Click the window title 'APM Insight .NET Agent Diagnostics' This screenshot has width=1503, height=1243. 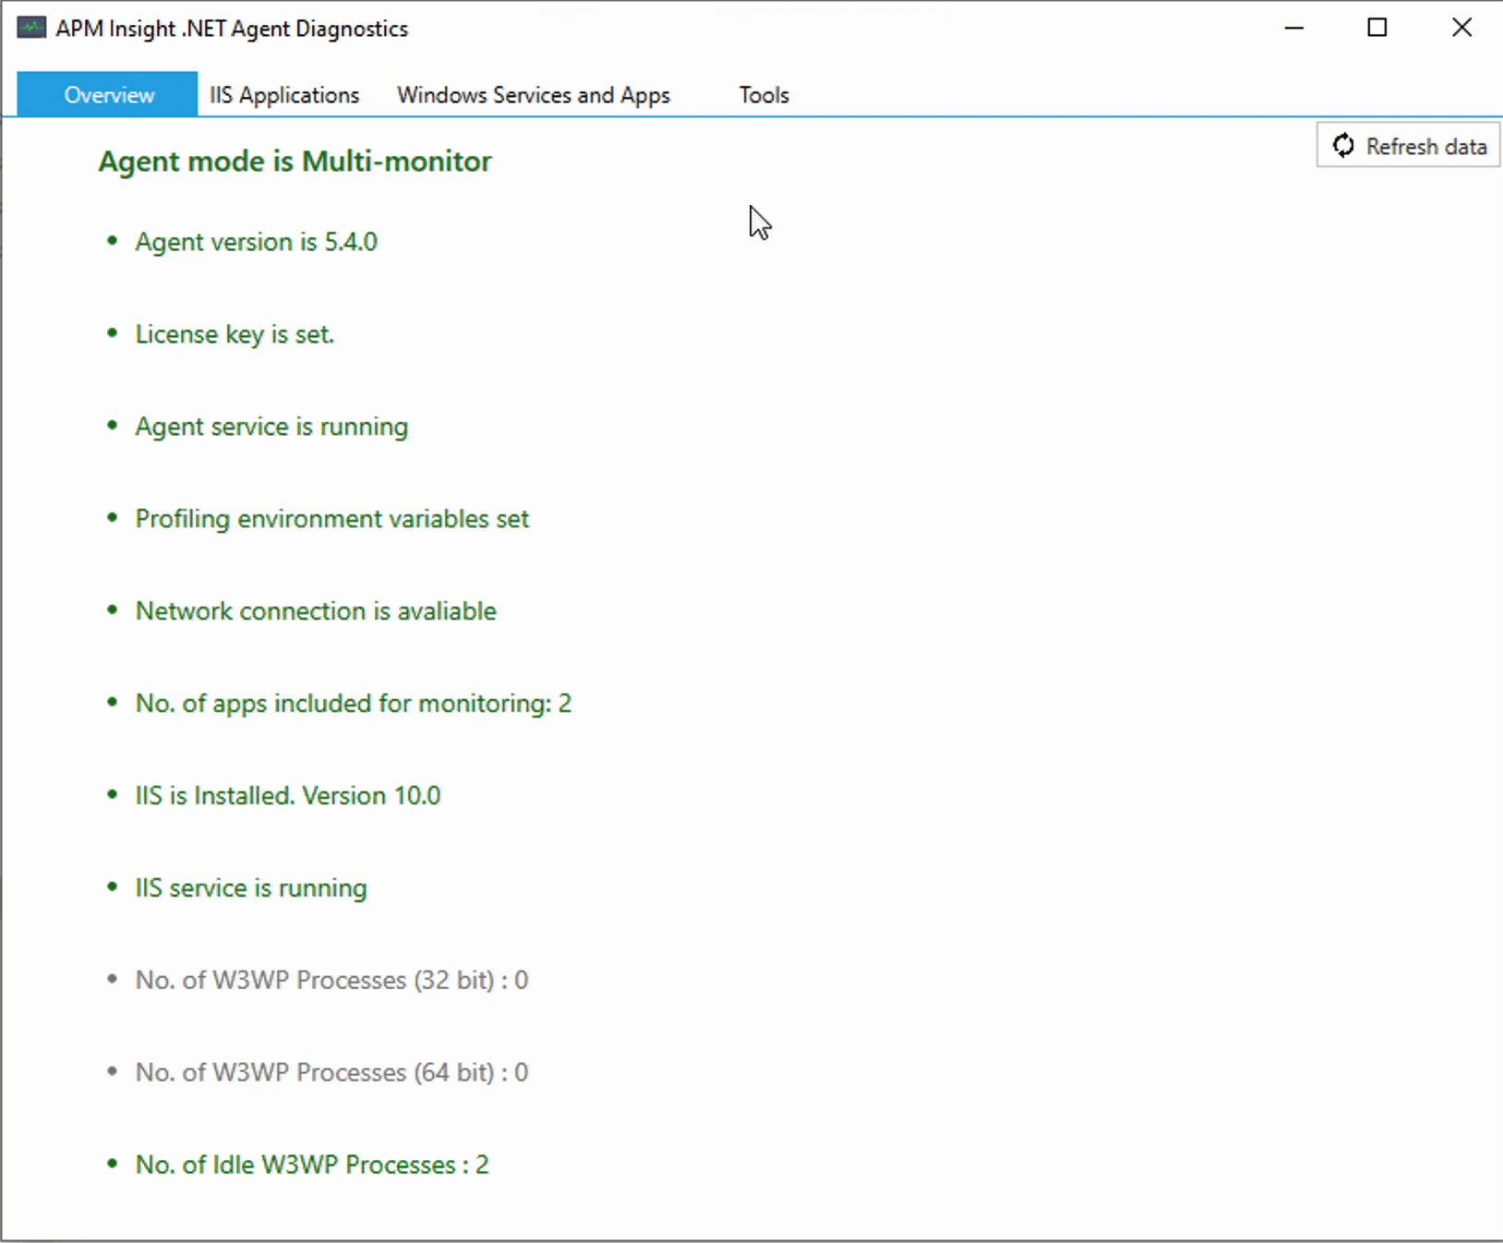232,29
